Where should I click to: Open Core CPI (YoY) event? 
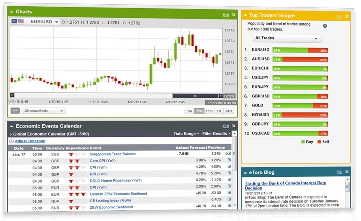[103, 161]
